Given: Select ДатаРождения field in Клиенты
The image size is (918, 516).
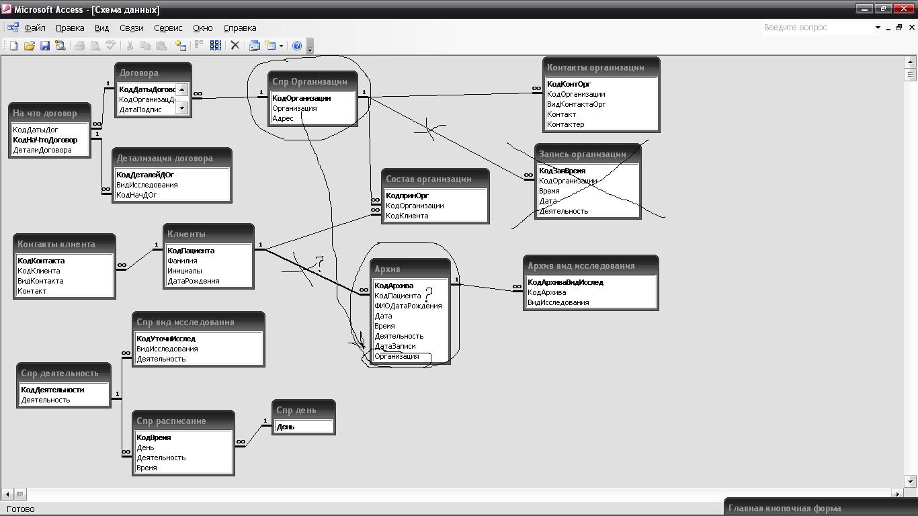Looking at the screenshot, I should pos(194,281).
